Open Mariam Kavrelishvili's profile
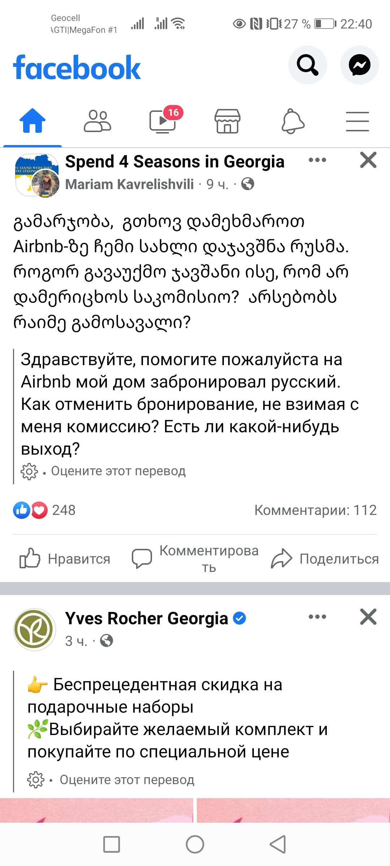 point(129,184)
